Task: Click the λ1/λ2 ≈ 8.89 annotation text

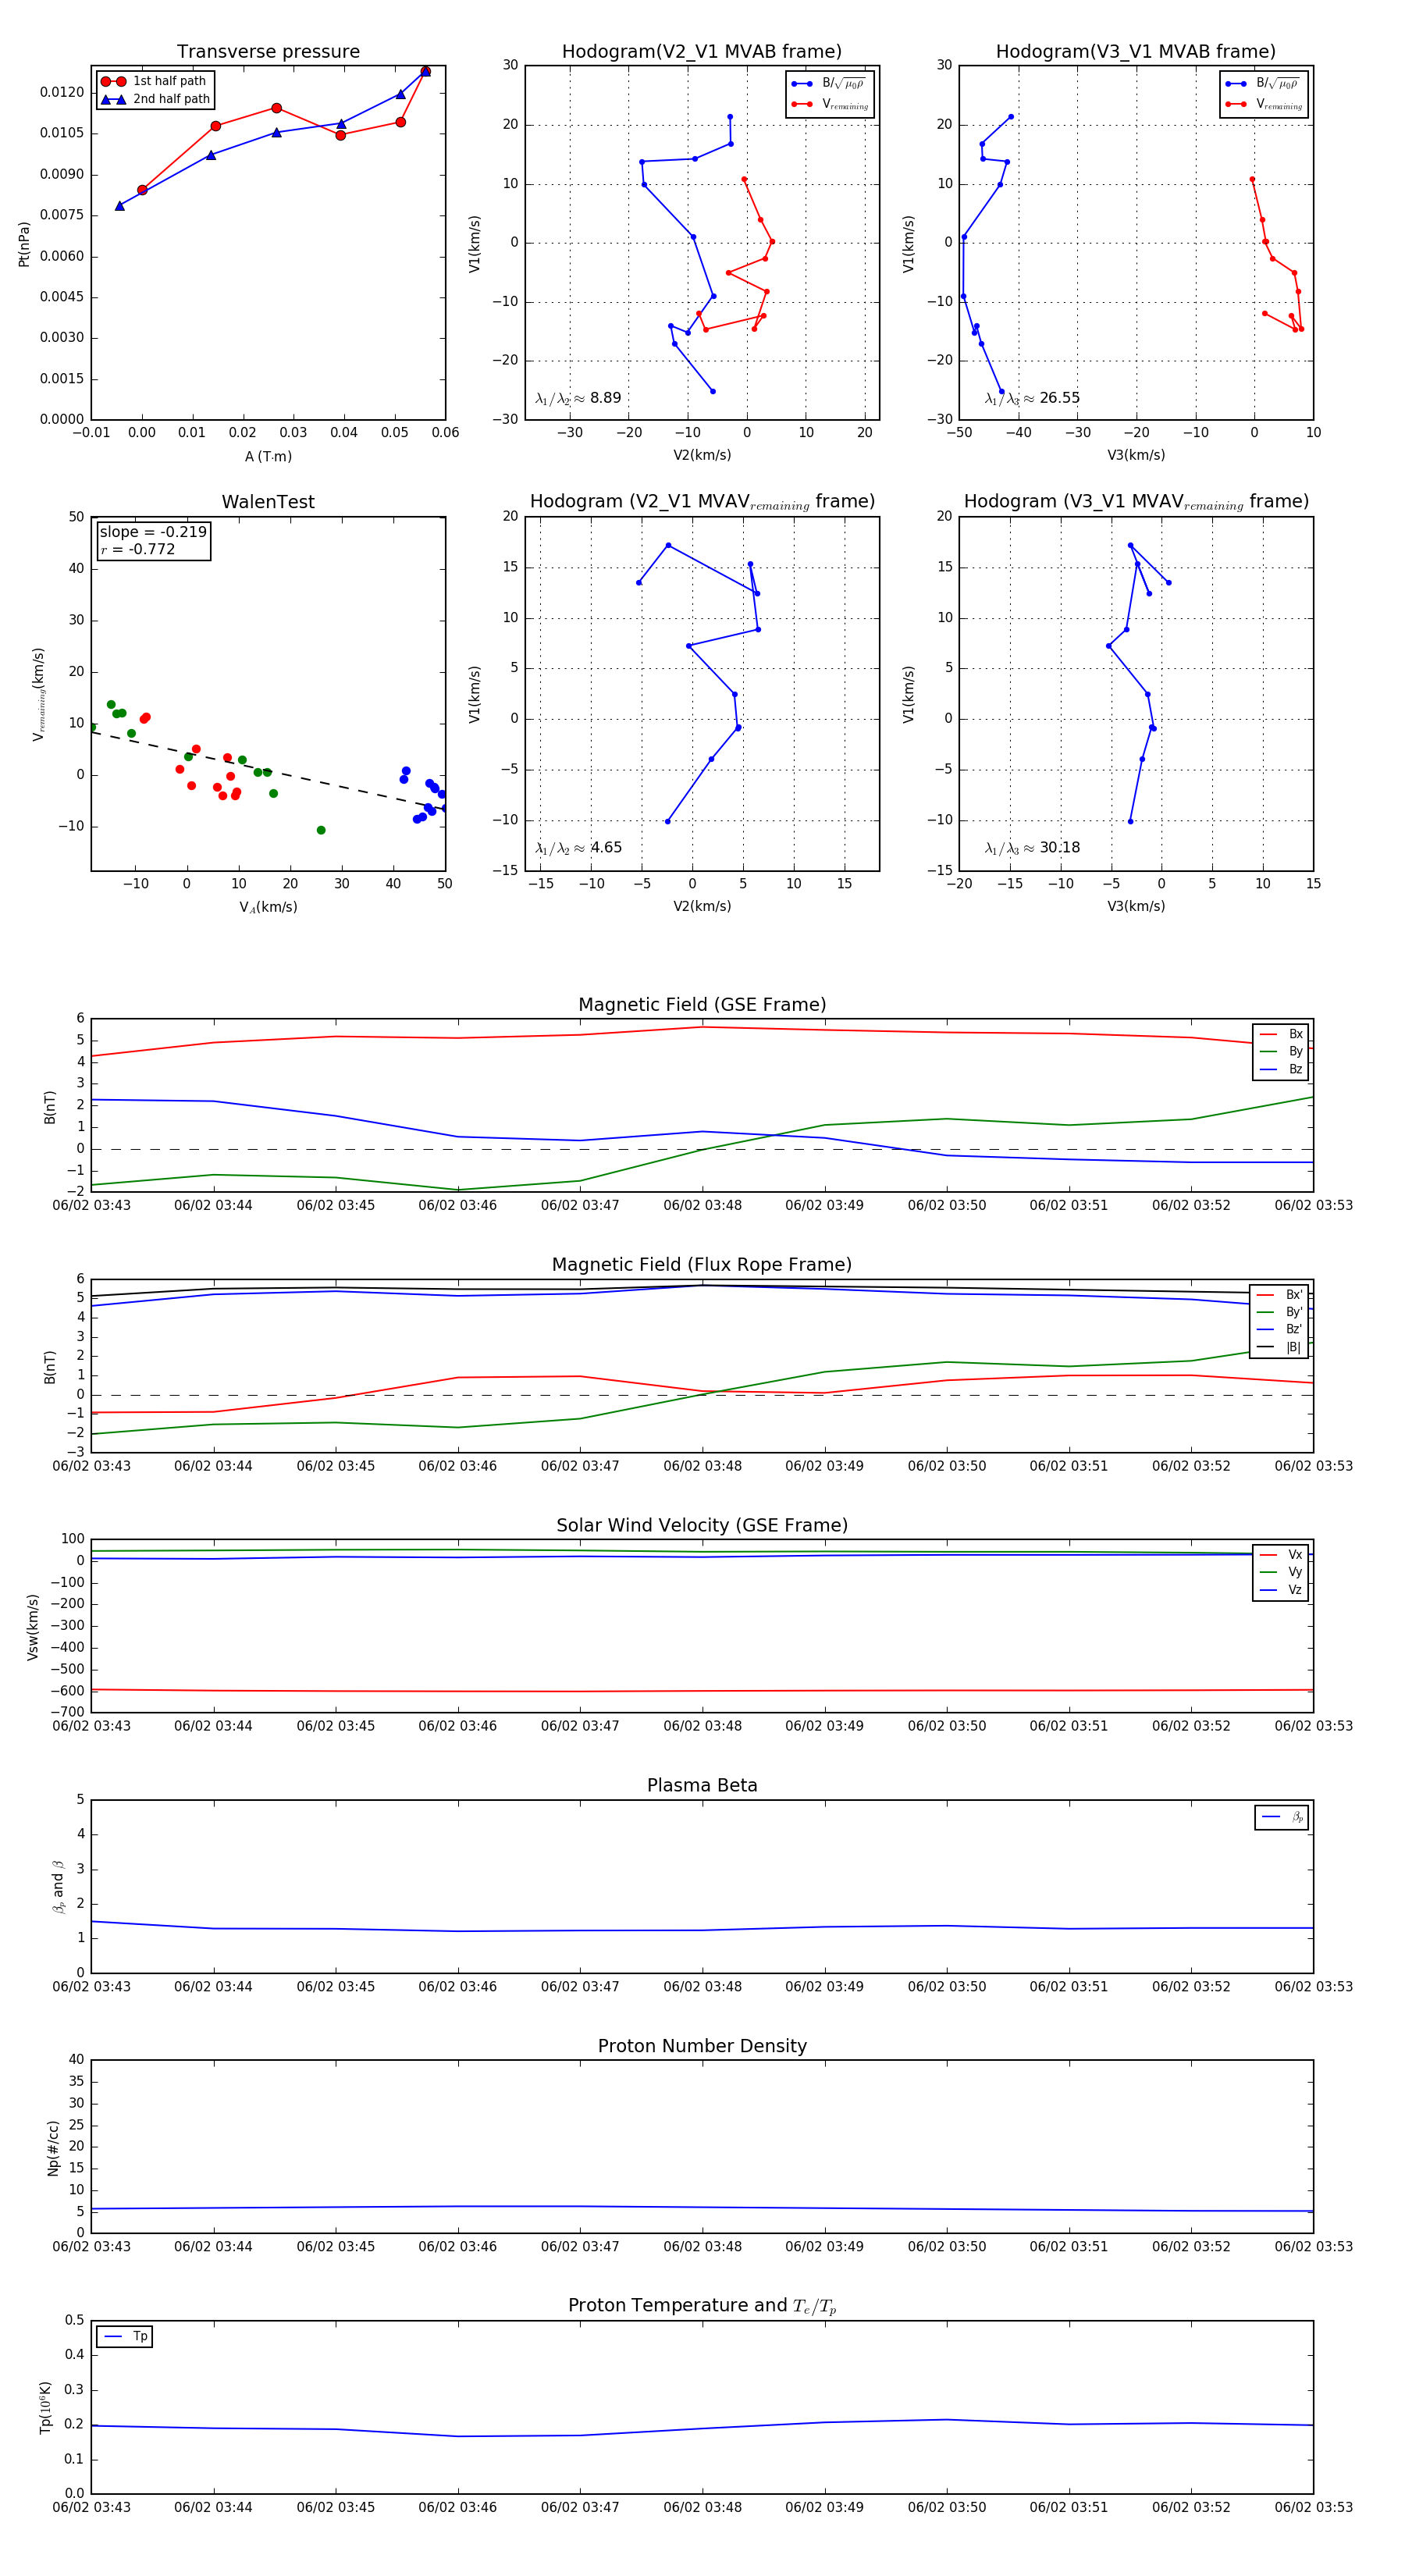Action: click(x=578, y=398)
